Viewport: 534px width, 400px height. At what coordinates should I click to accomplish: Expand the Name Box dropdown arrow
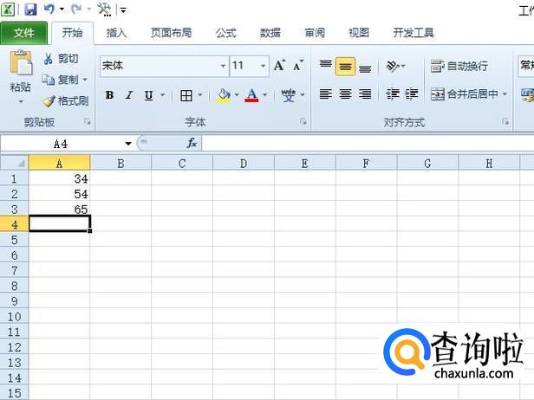coord(128,143)
